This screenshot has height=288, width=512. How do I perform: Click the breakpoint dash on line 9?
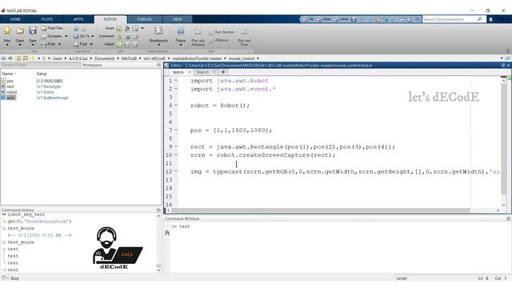tap(176, 146)
